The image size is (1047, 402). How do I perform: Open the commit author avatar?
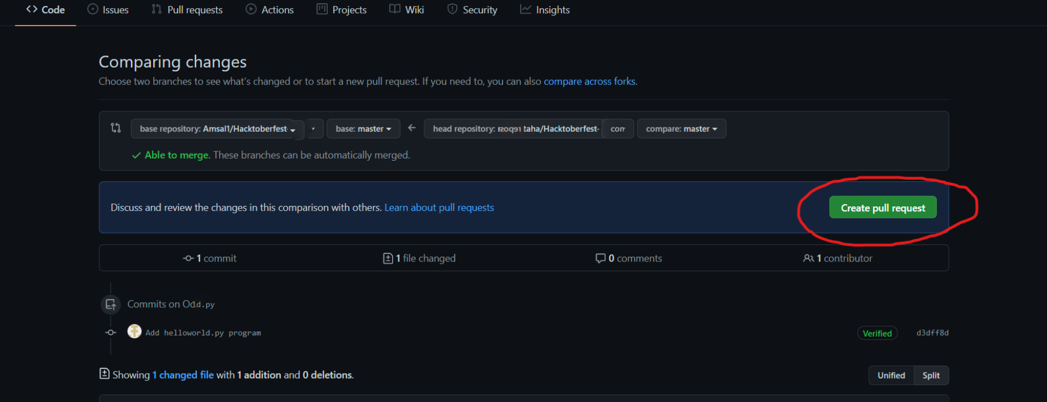134,331
